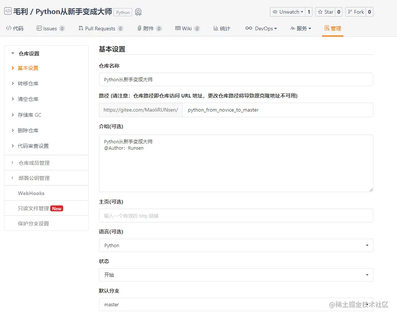
Task: Open the Issues tab
Action: pyautogui.click(x=50, y=28)
